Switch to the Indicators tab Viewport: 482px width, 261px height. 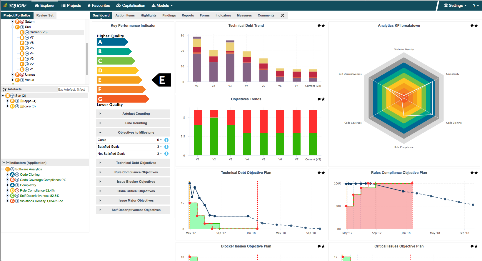(223, 15)
